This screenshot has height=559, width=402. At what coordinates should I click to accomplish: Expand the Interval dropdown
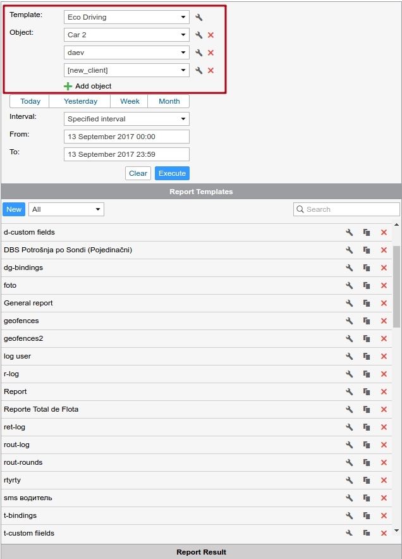coord(126,119)
